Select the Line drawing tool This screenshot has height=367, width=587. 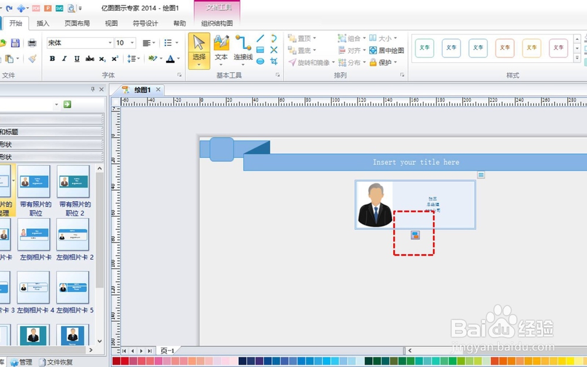coord(261,38)
